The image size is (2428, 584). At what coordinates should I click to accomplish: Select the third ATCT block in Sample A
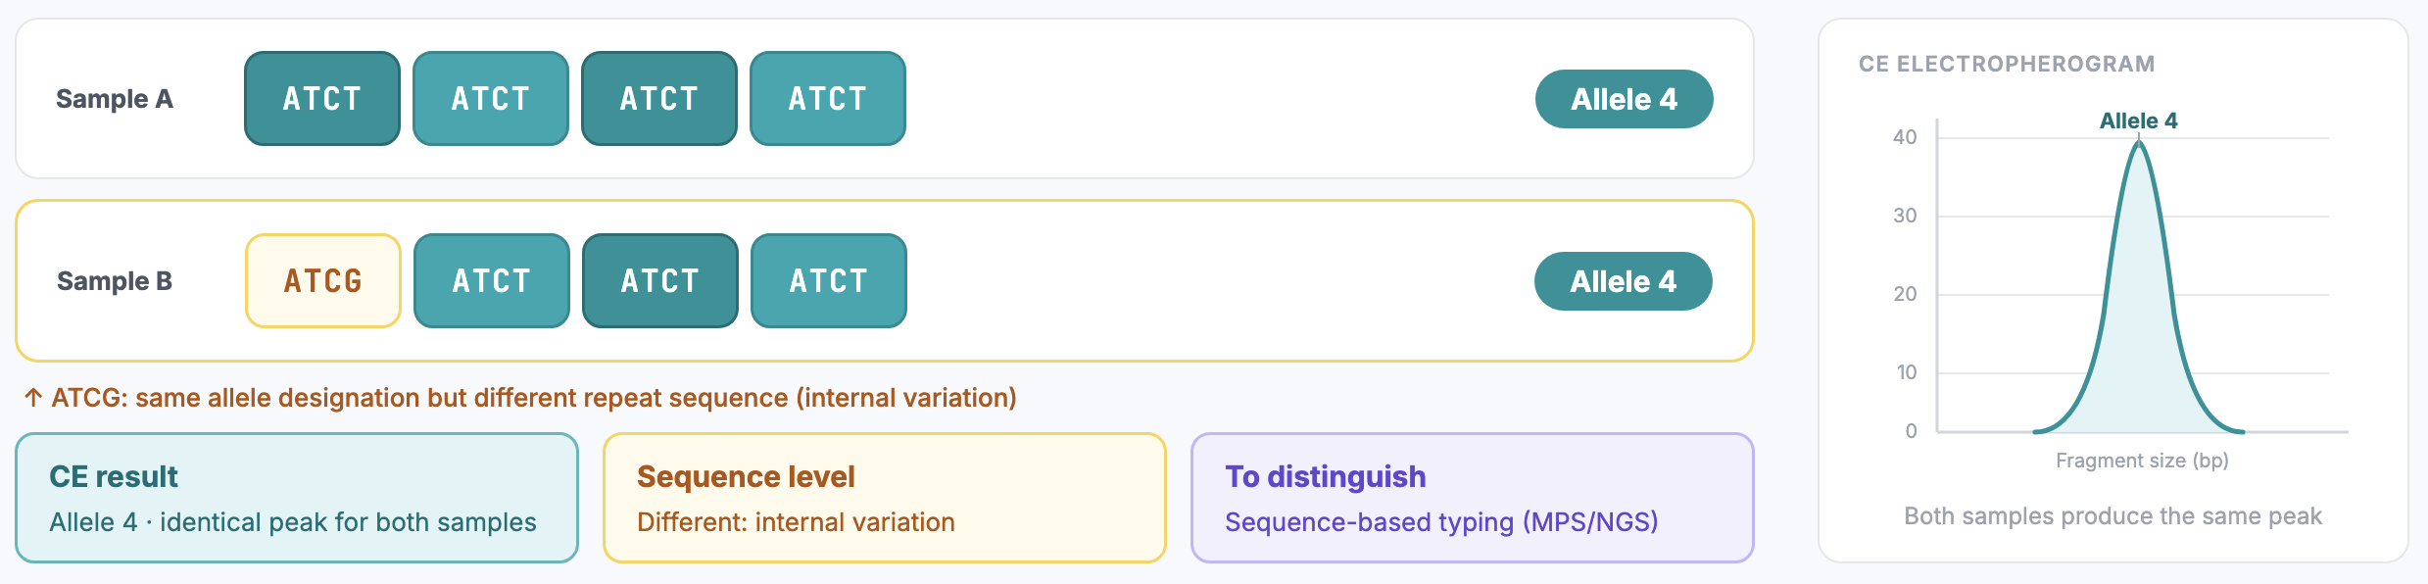tap(659, 99)
